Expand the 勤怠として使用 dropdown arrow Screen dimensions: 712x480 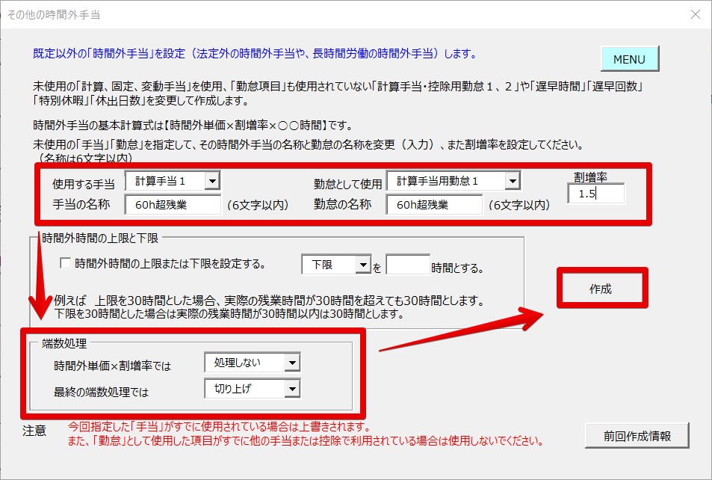(x=512, y=181)
